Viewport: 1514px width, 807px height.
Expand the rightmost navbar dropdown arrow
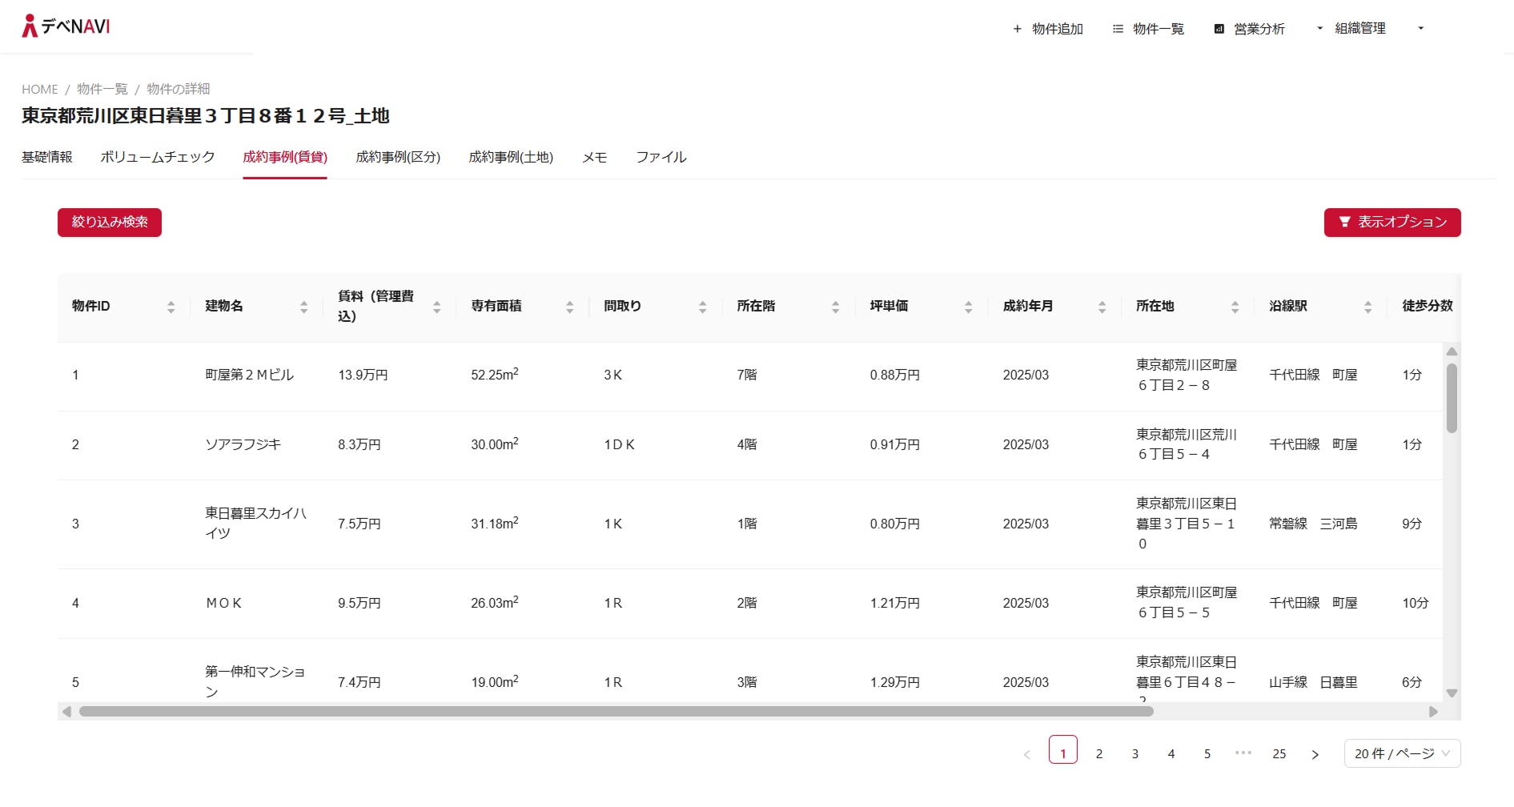[x=1421, y=28]
